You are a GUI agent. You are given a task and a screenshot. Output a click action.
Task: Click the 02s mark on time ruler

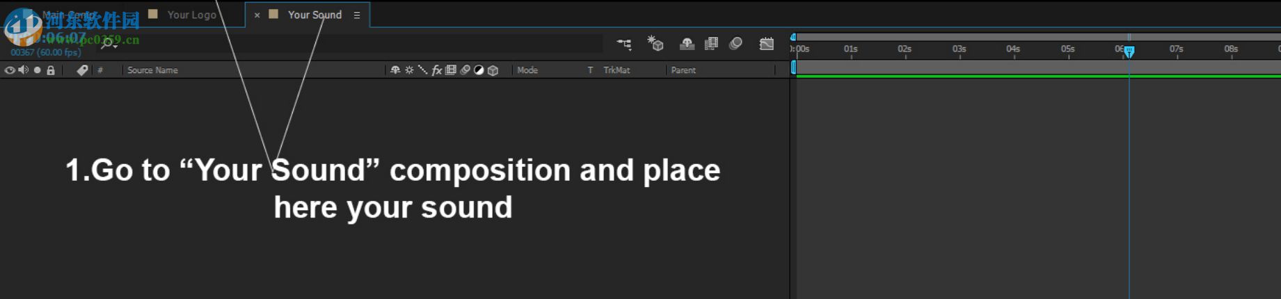click(904, 49)
